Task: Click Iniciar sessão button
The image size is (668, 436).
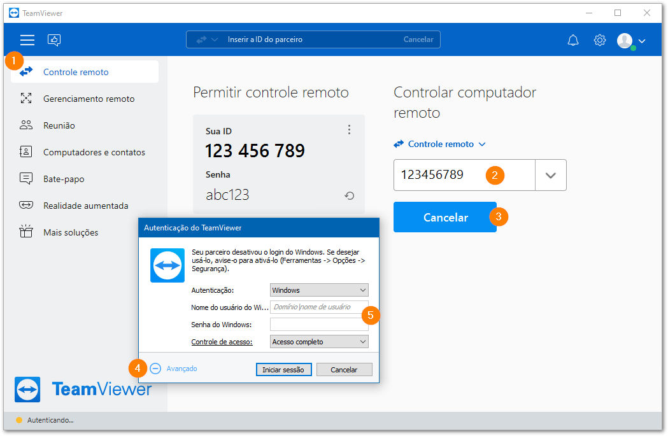Action: (x=284, y=370)
